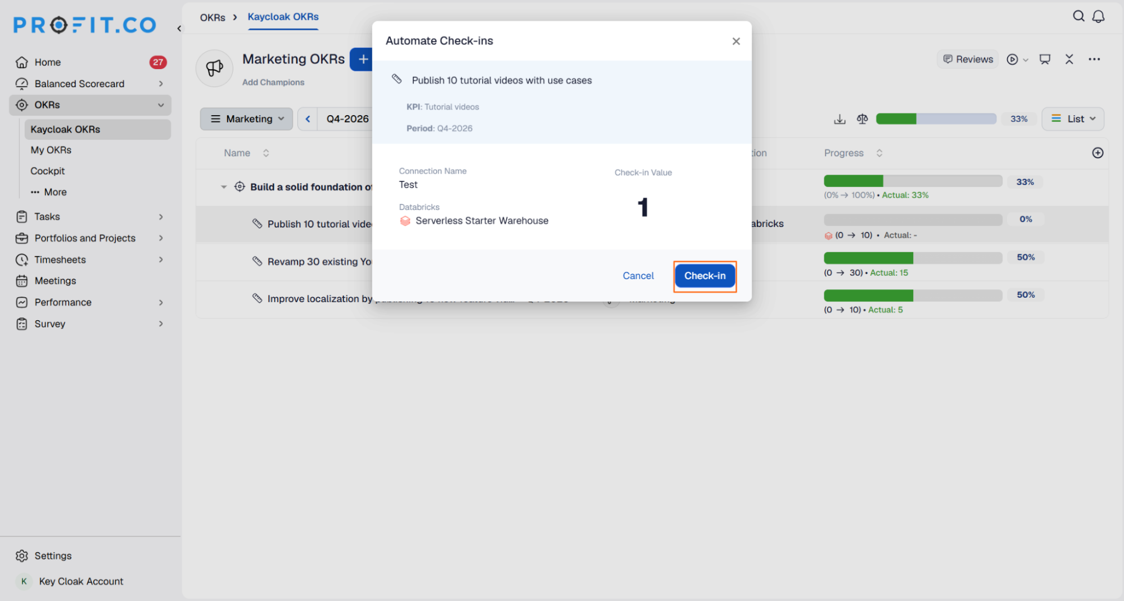The image size is (1124, 601).
Task: Open the List view dropdown
Action: click(x=1072, y=119)
